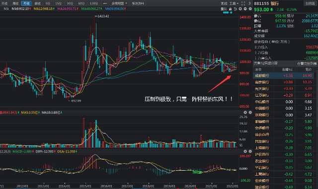Viewport: 318px width, 189px height.
Task: Click the 1410.42 high price marker
Action: 102,16
